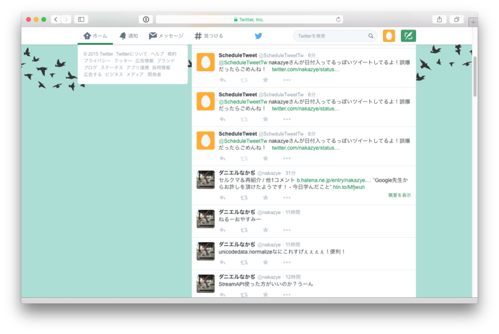The width and height of the screenshot is (499, 334).
Task: Open the メディア footer link
Action: [135, 74]
